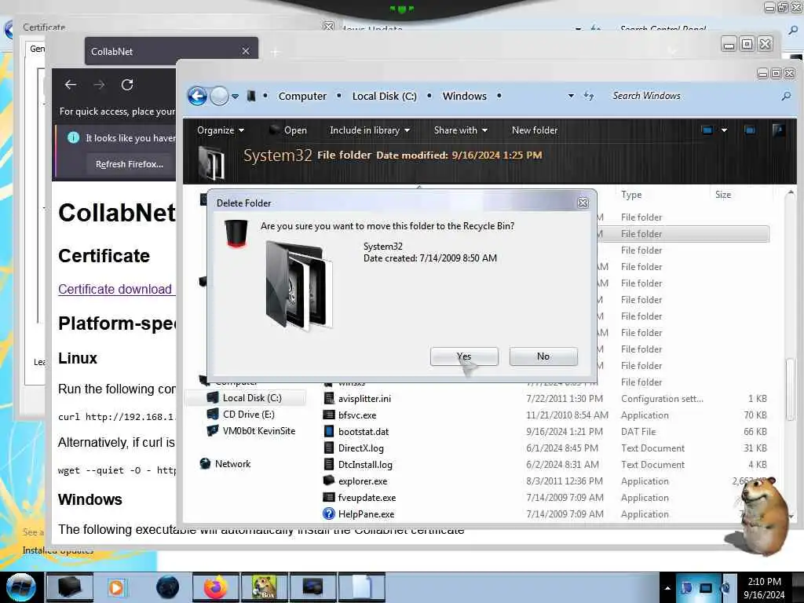This screenshot has height=603, width=804.
Task: Select the bfsvc.exe file
Action: coord(357,415)
